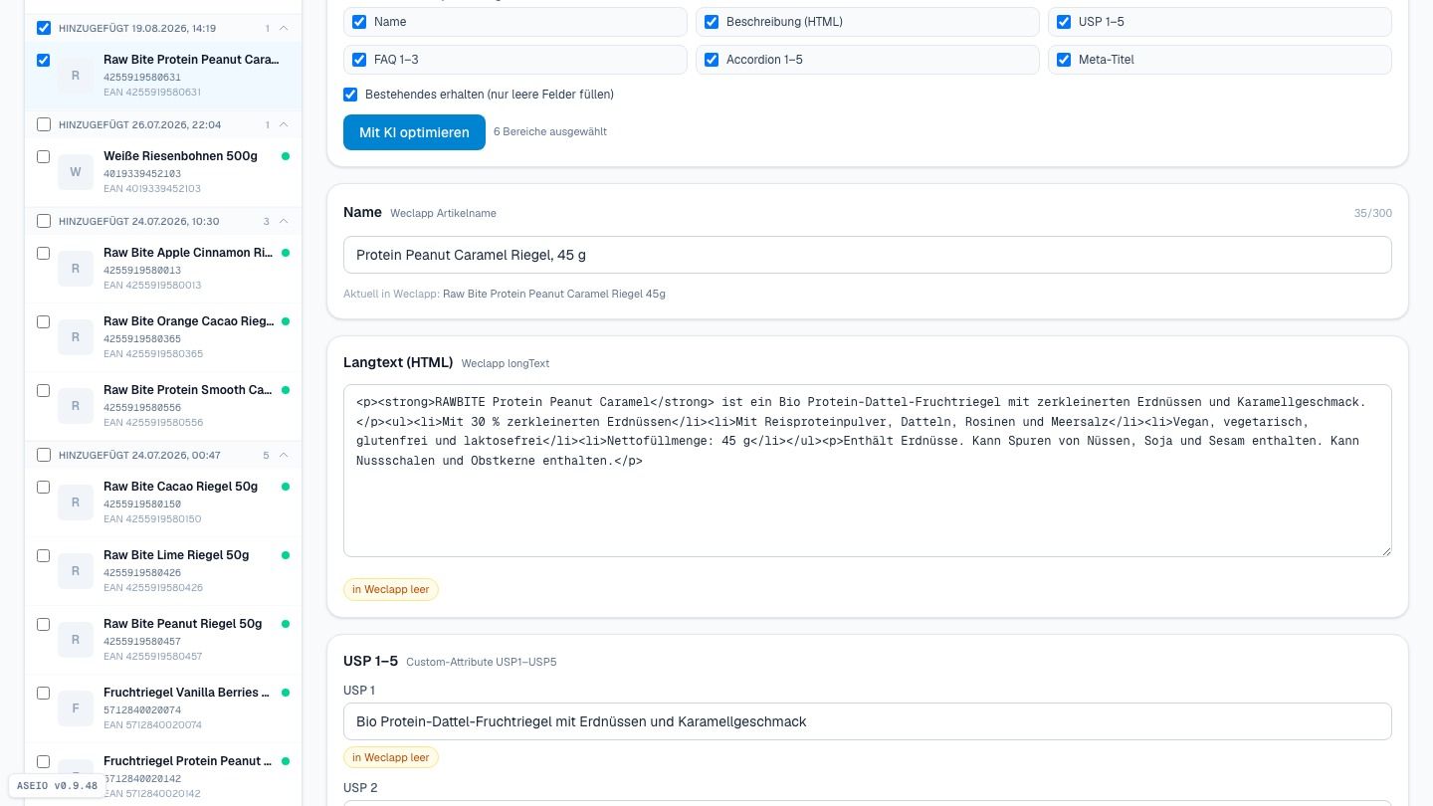Image resolution: width=1433 pixels, height=806 pixels.
Task: Toggle the Meta-Titel checkbox
Action: (x=1064, y=60)
